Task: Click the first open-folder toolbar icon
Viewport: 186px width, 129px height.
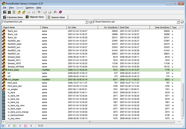Action: click(19, 12)
